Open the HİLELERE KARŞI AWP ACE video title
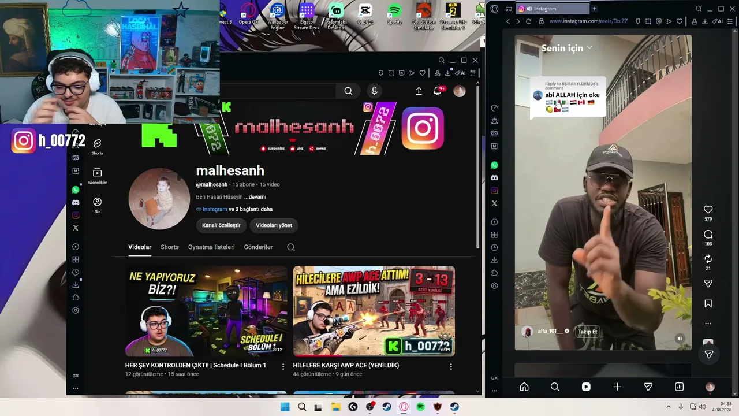The height and width of the screenshot is (416, 739). [x=346, y=365]
